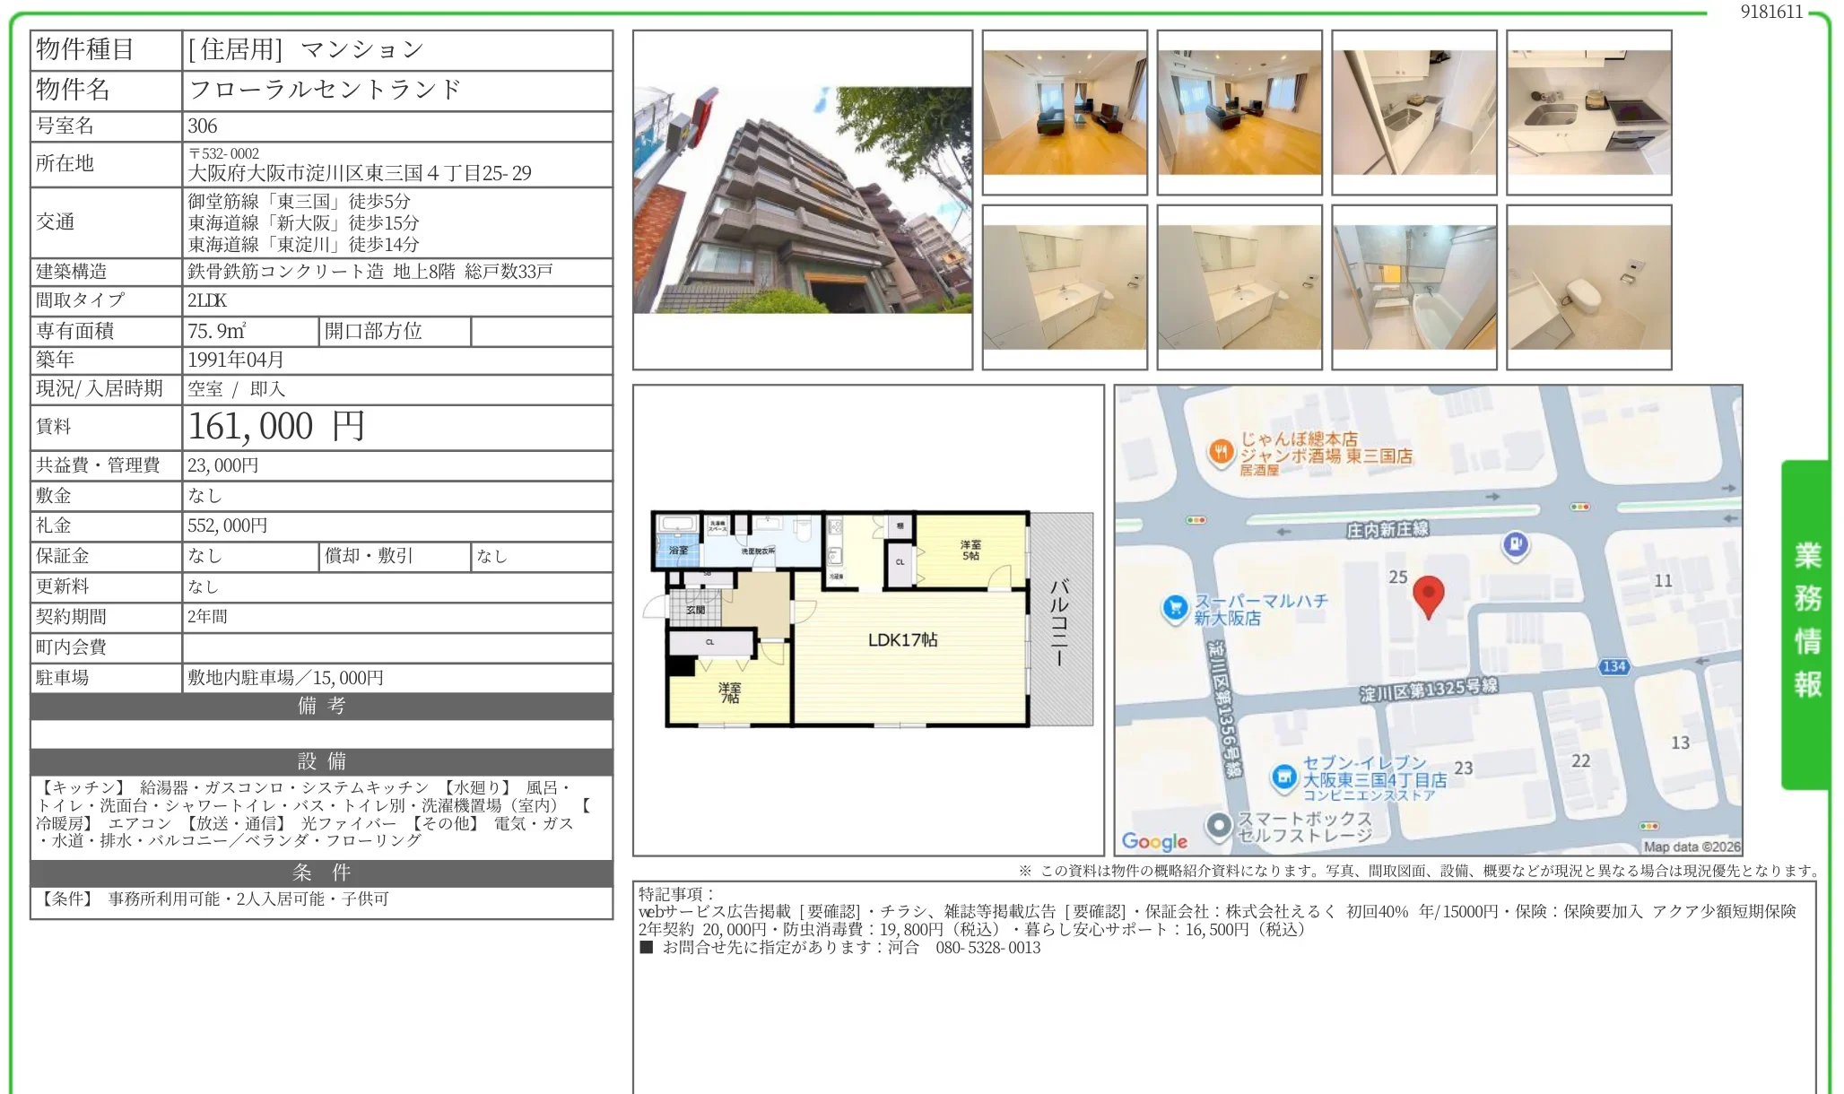Click the じゃんぼ總本店 restaurant map icon
The width and height of the screenshot is (1844, 1094).
1220,452
